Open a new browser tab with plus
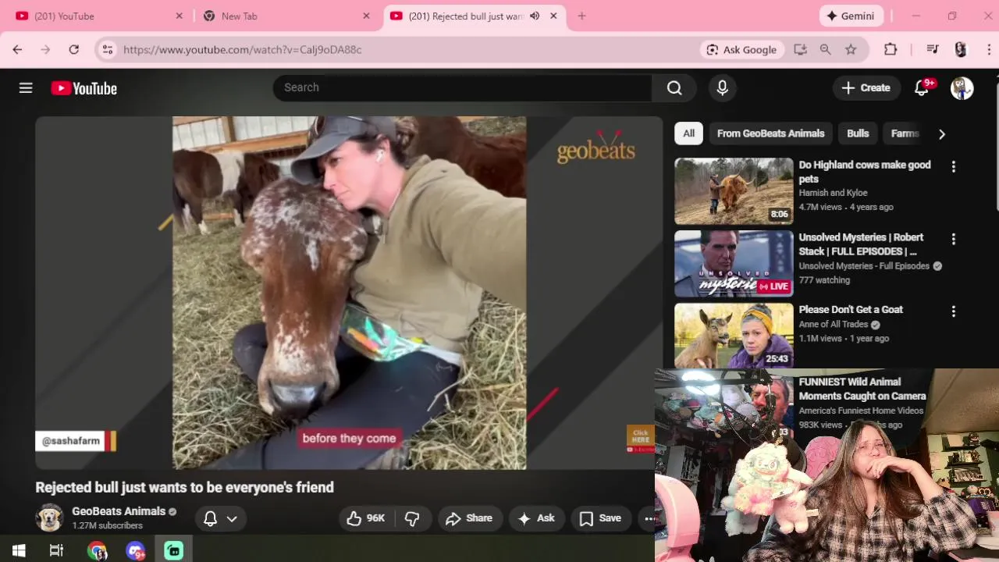The image size is (999, 562). (x=581, y=16)
